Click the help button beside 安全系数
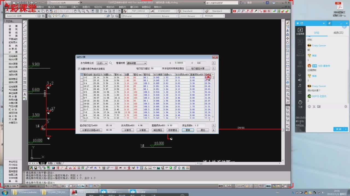This screenshot has height=196, width=350. [214, 126]
